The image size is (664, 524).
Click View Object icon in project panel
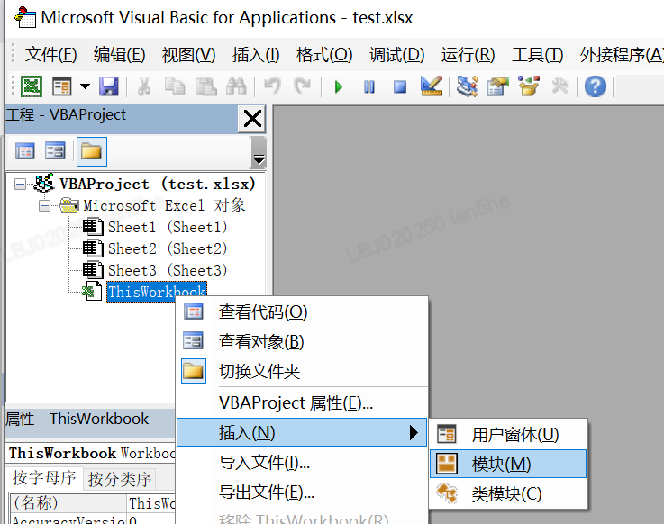pyautogui.click(x=55, y=151)
